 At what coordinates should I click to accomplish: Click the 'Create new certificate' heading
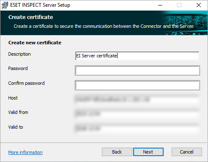coord(35,43)
